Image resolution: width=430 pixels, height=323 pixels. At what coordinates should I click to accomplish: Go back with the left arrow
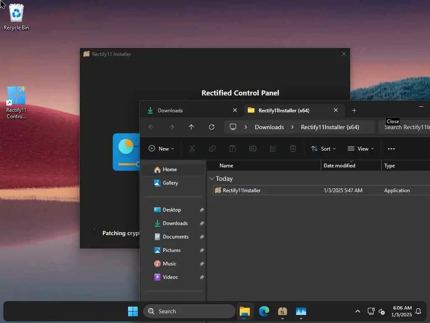[151, 127]
